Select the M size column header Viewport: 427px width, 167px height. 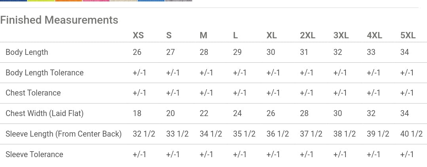[203, 35]
